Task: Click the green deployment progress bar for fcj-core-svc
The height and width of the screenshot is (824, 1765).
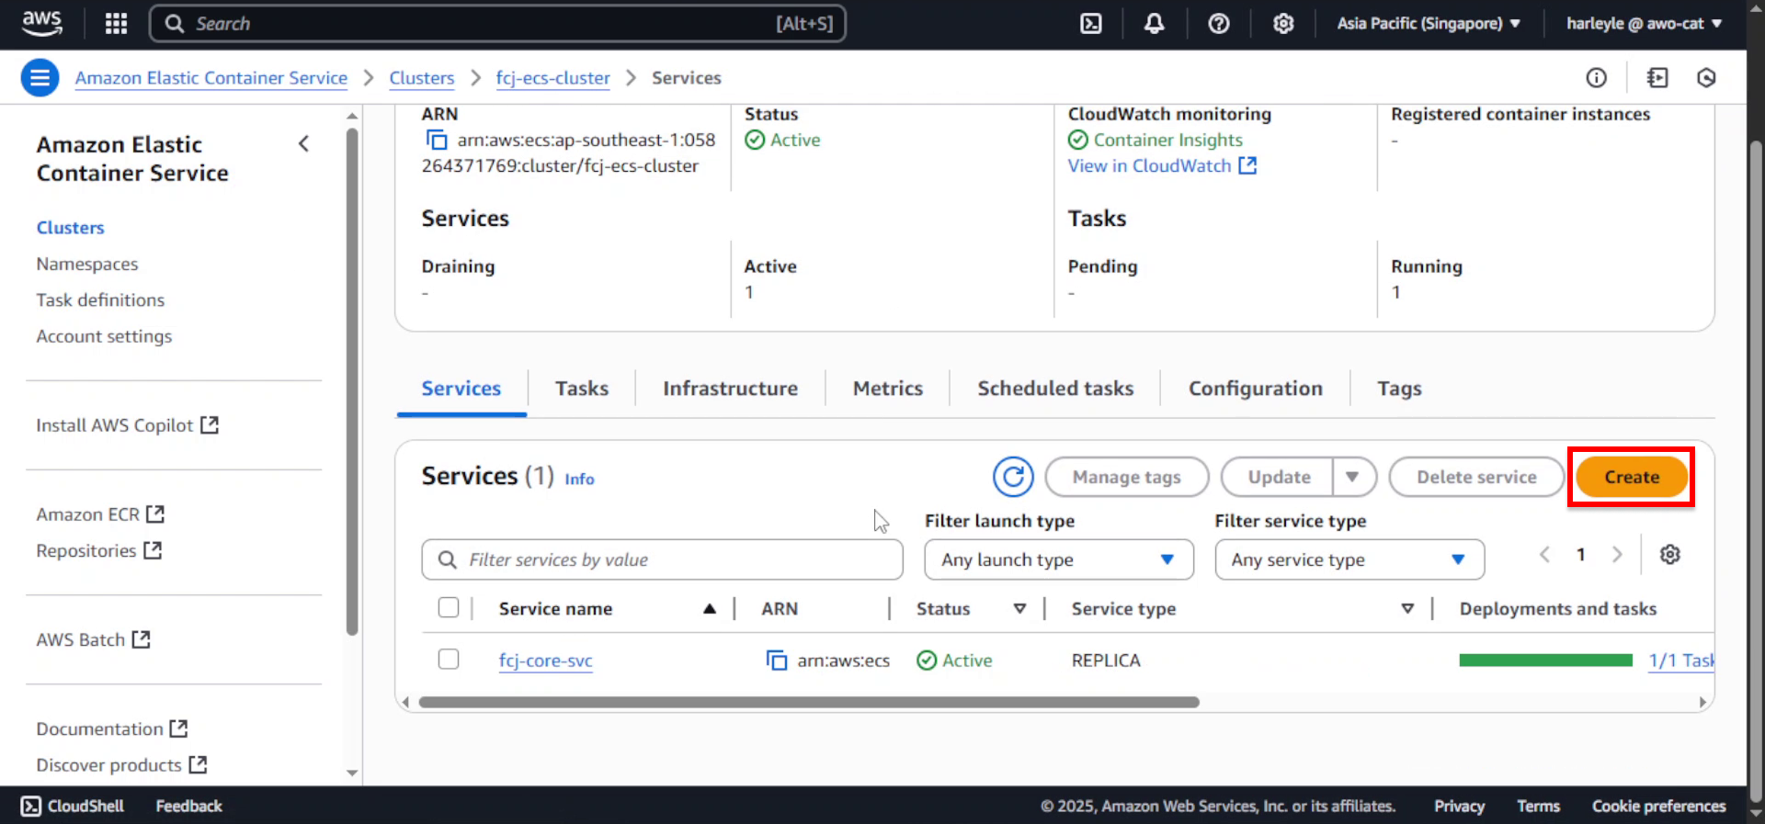Action: coord(1545,660)
